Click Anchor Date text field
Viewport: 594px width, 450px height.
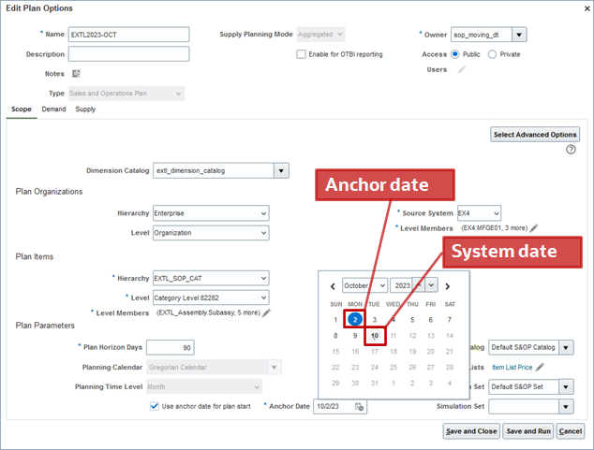[x=334, y=407]
